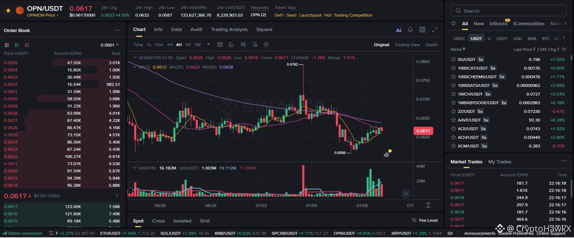The height and width of the screenshot is (238, 574).
Task: Switch chart to Trading View
Action: (x=407, y=45)
